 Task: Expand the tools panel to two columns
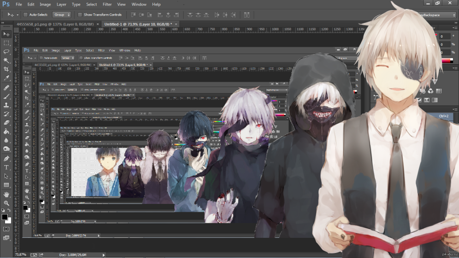pyautogui.click(x=3, y=22)
